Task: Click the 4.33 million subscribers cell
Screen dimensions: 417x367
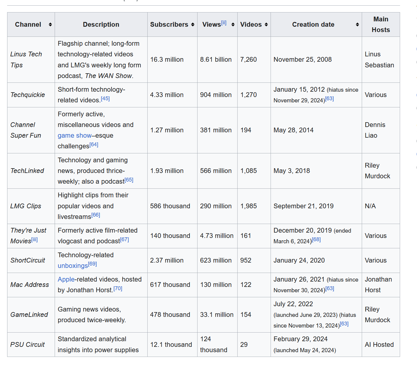Action: pos(172,95)
